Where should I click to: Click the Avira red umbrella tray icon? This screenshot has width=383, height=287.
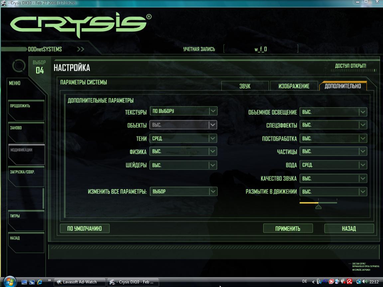(x=349, y=282)
